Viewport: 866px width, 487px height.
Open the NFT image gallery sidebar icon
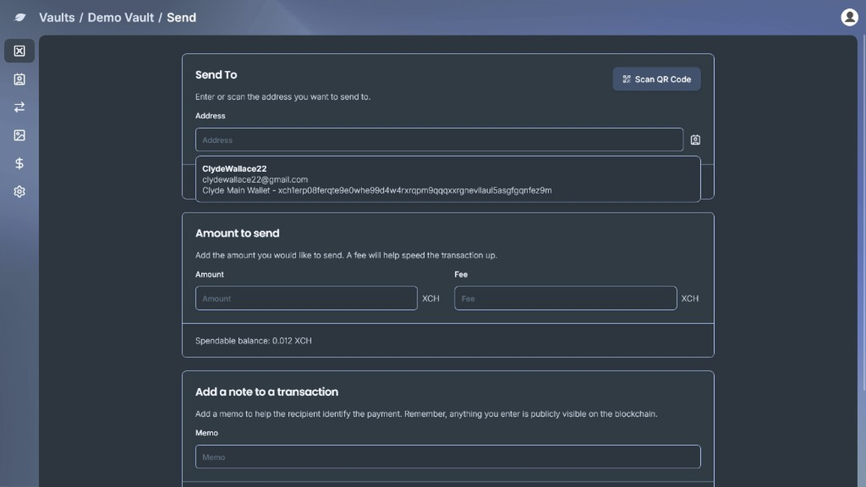[x=19, y=135]
